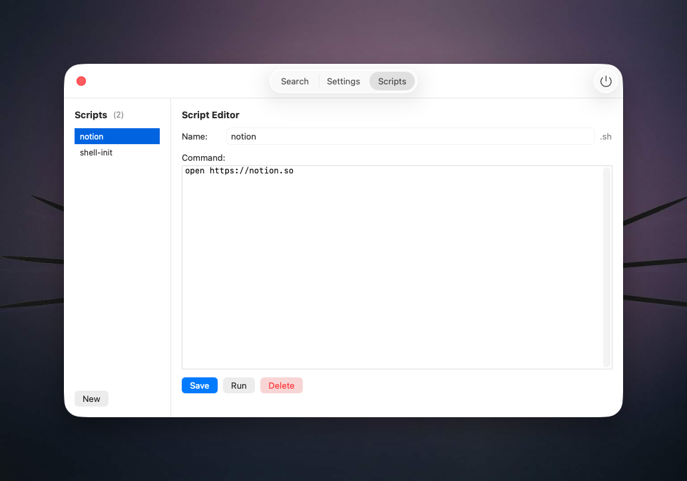This screenshot has width=687, height=481.
Task: Click the script count indicator (2)
Action: tap(118, 115)
